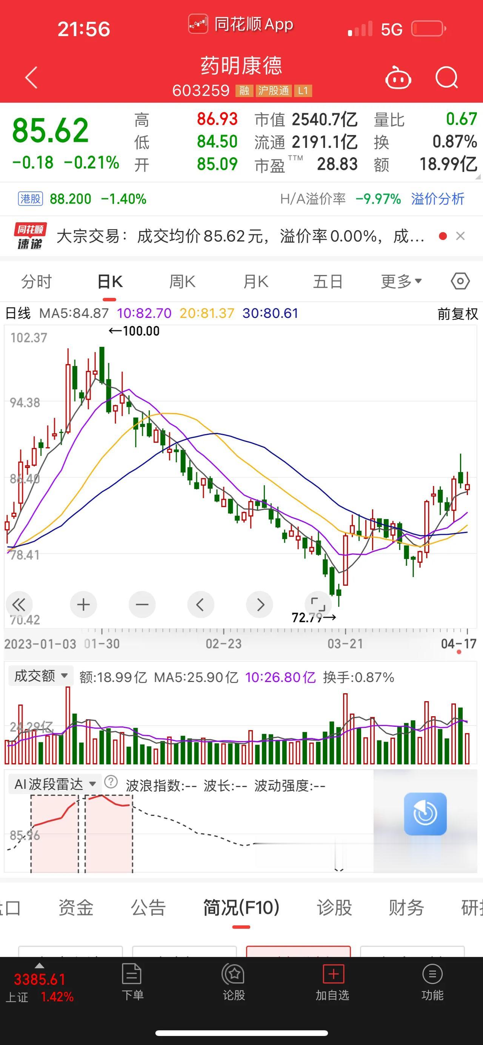The width and height of the screenshot is (483, 1045).
Task: Toggle 前复权 adjustment mode
Action: [457, 314]
